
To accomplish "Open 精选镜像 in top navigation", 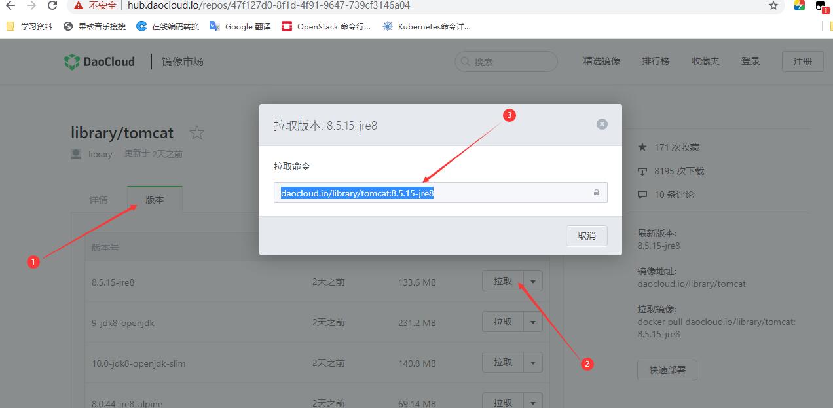I will (x=602, y=61).
